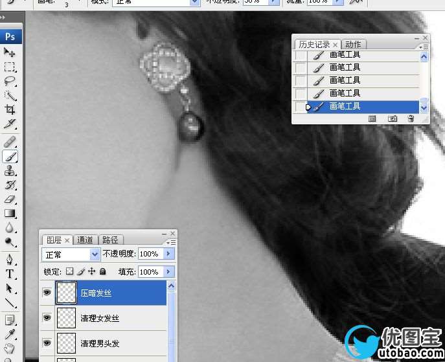This screenshot has height=362, width=445.
Task: Select the Healing Brush tool
Action: (x=10, y=142)
